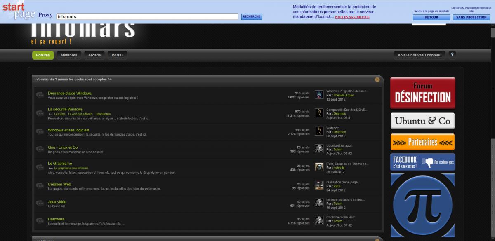Open the La sécurité Windows forum
495x241 pixels.
click(x=65, y=109)
